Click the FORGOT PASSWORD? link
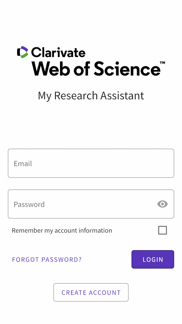Viewport: 182px width, 324px height. pyautogui.click(x=47, y=259)
